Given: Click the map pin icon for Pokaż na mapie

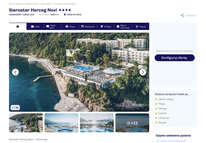Looking at the screenshot, I should tap(65, 14).
